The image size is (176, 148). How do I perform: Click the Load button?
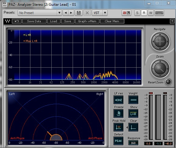[54, 21]
